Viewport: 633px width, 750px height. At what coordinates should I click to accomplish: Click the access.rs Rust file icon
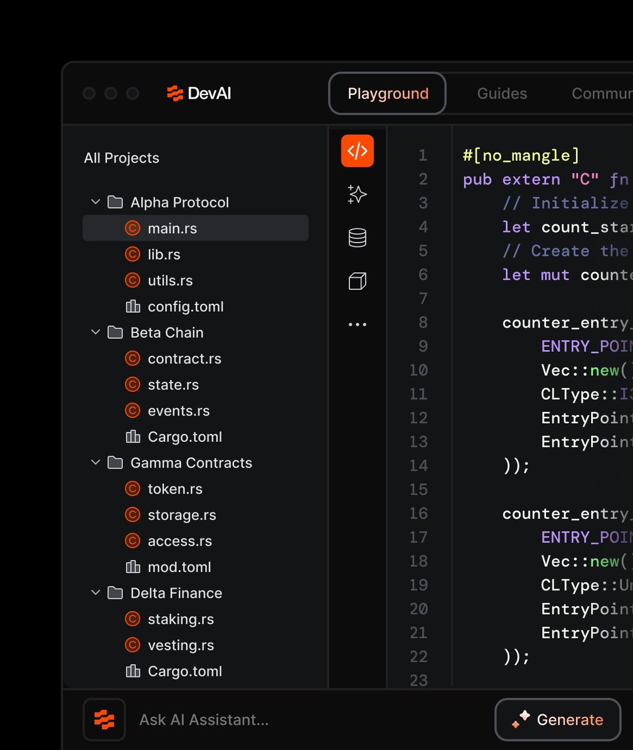133,541
